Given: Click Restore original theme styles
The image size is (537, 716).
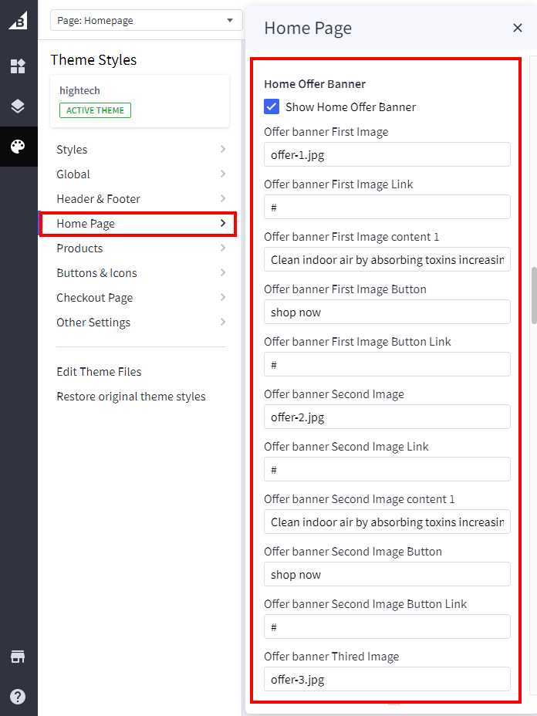Looking at the screenshot, I should pyautogui.click(x=131, y=397).
